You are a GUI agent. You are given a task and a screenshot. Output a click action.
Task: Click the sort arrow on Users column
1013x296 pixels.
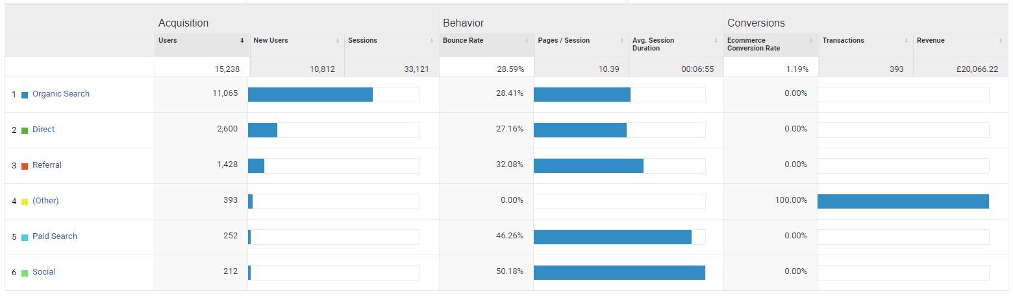click(242, 41)
